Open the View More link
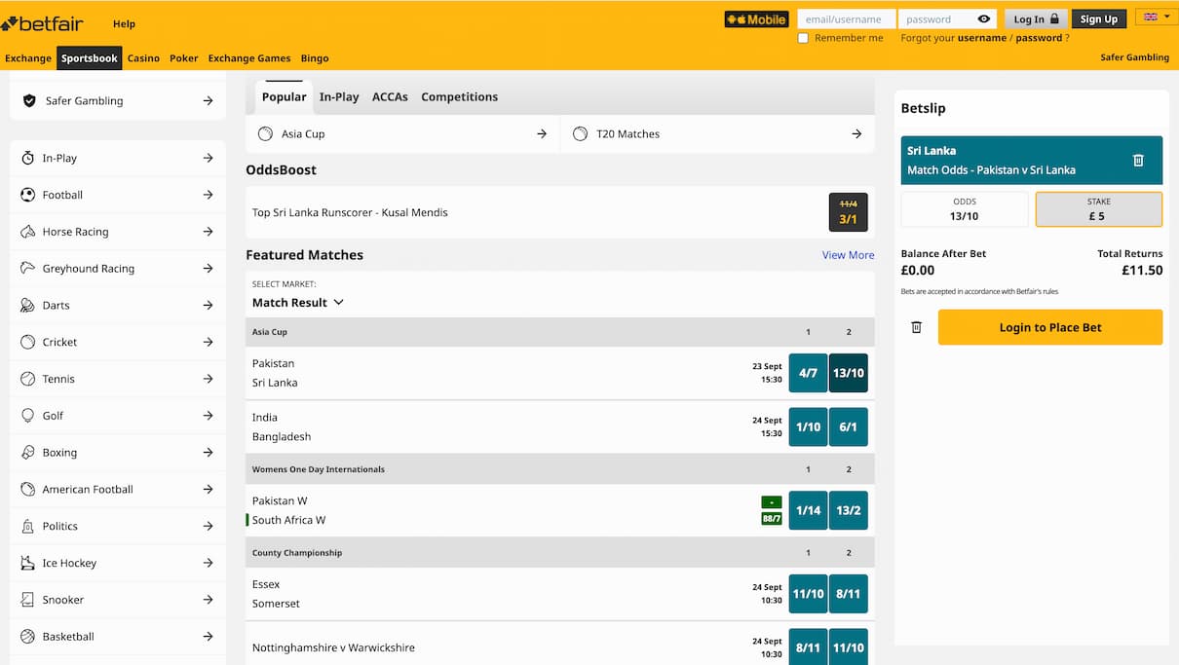The height and width of the screenshot is (665, 1179). point(848,255)
